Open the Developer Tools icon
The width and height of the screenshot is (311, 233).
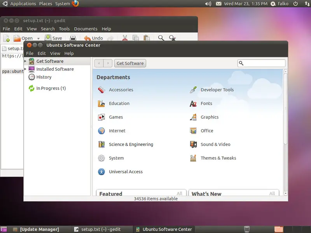click(x=193, y=90)
